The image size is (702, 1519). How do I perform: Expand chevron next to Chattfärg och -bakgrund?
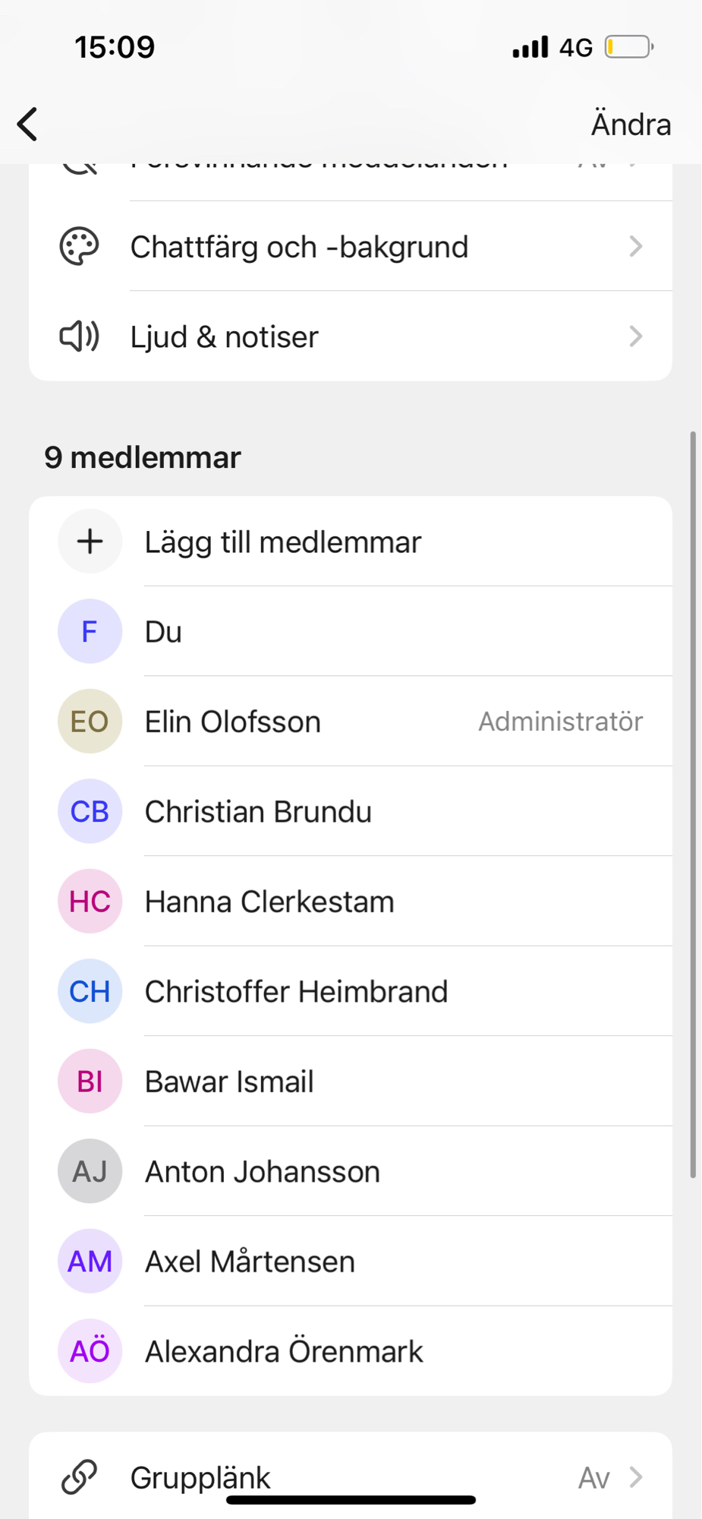(x=636, y=247)
